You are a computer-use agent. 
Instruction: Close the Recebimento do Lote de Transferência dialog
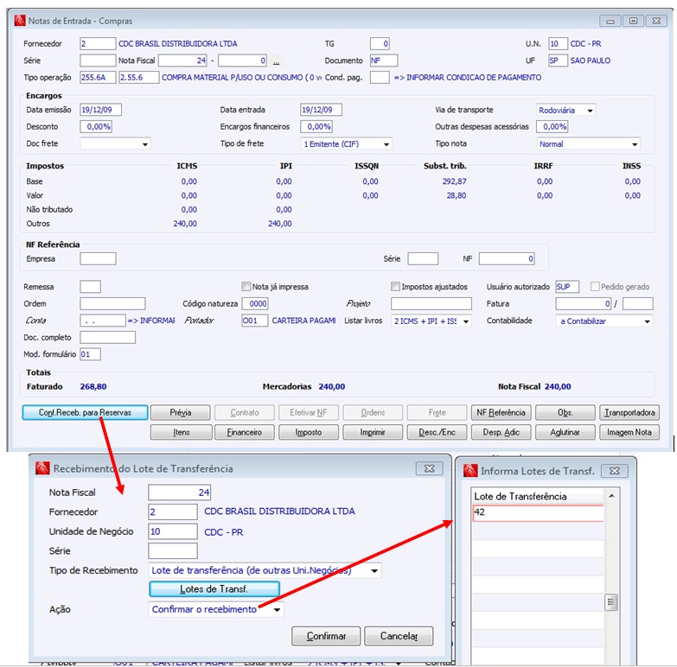pos(429,468)
